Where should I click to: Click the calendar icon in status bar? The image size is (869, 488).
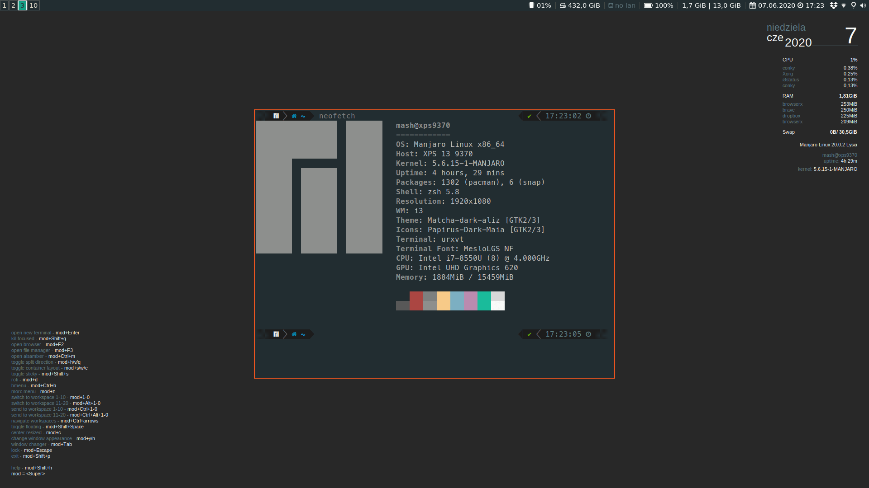(752, 5)
